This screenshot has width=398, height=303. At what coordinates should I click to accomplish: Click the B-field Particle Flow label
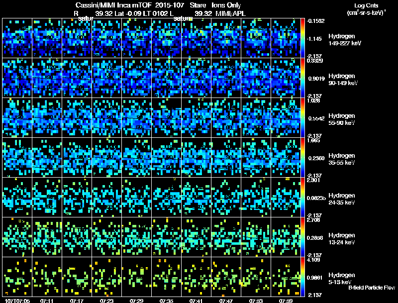coord(372,288)
